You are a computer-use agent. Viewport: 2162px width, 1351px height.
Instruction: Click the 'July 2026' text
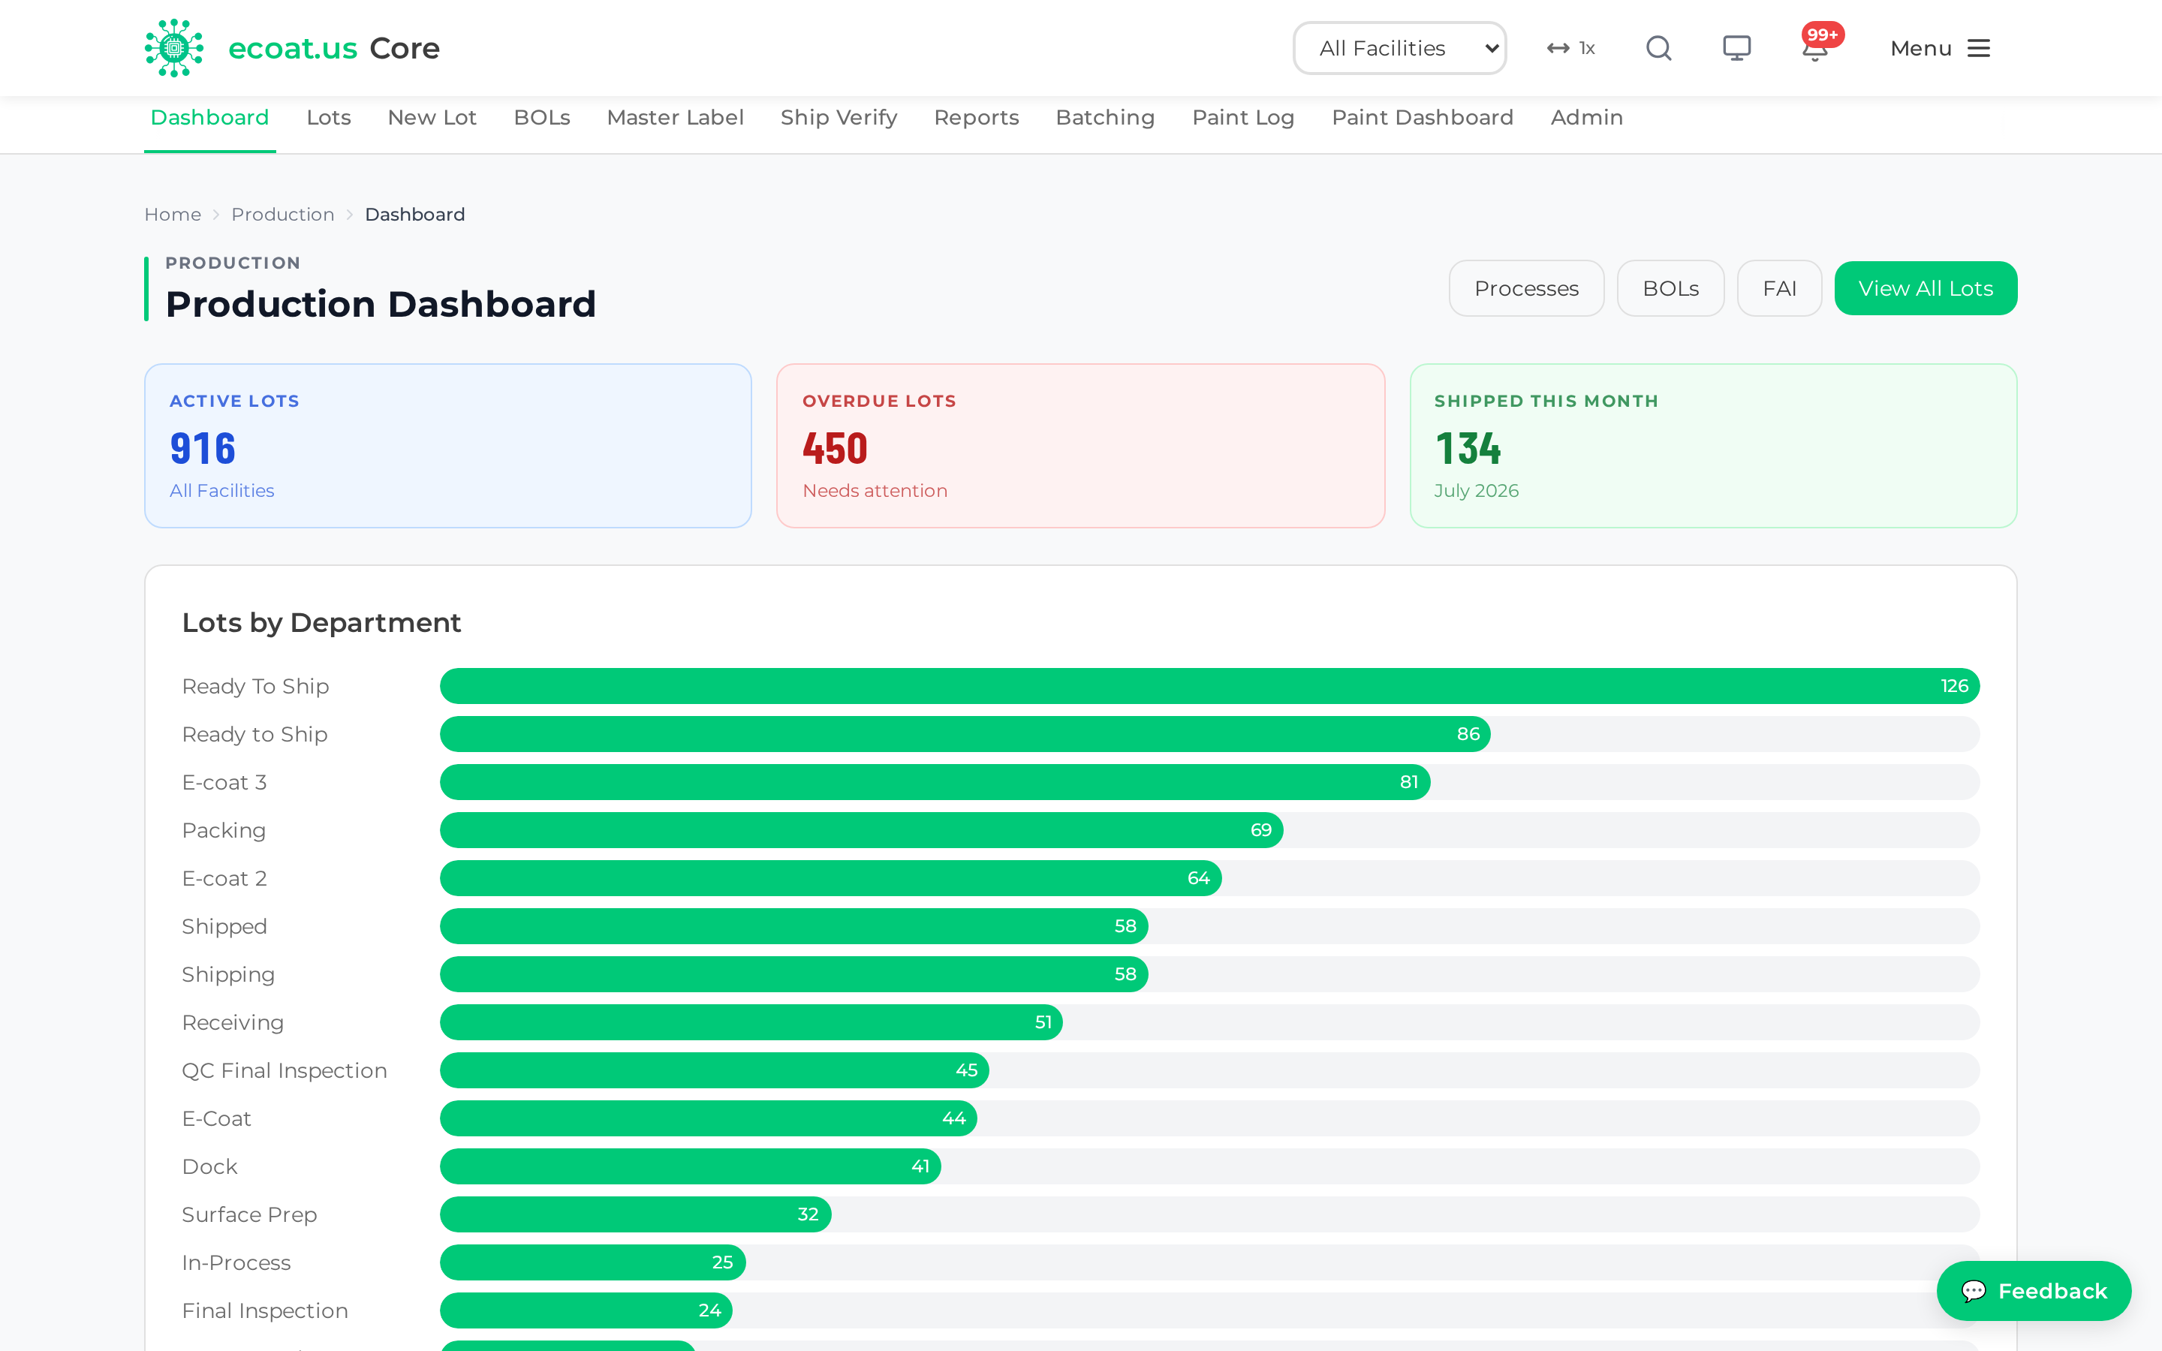click(x=1476, y=491)
